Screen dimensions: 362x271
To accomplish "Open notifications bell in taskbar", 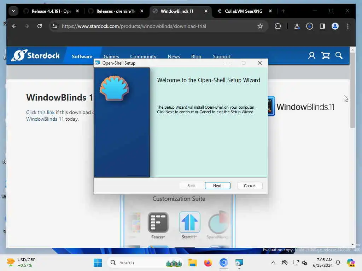I will click(338, 263).
